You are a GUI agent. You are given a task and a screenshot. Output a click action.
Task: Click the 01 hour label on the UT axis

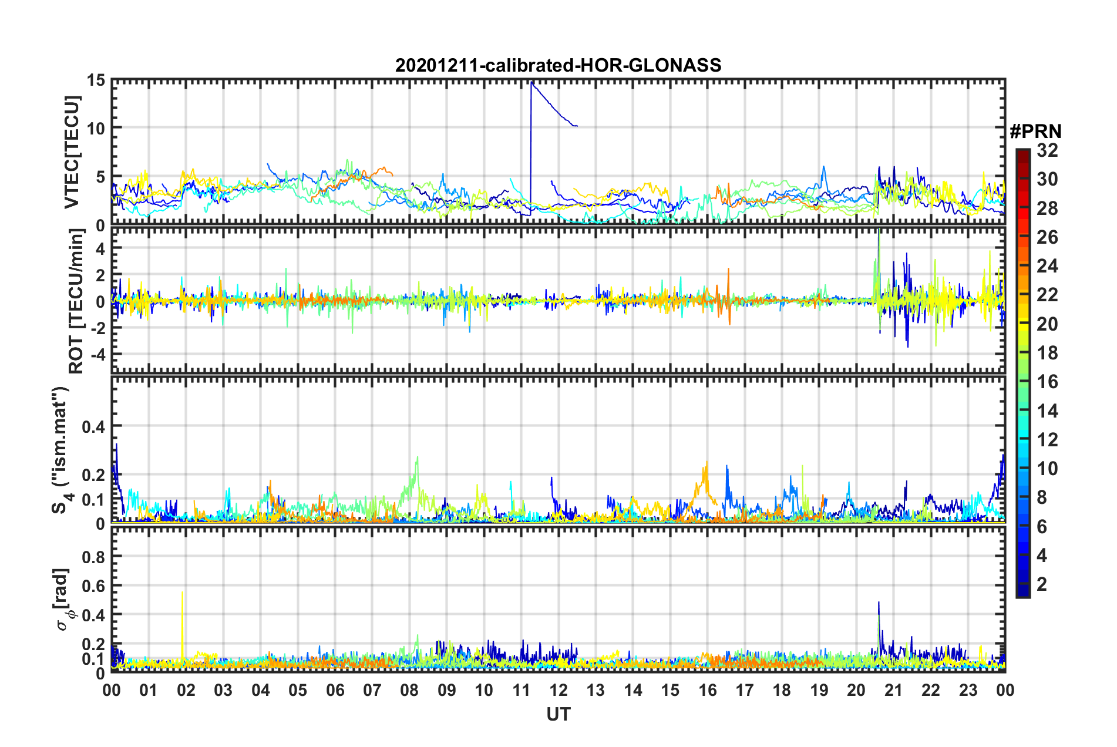[149, 690]
